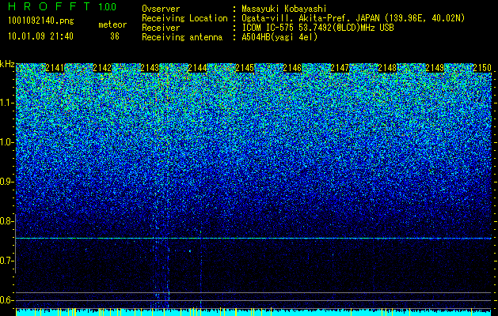Click the 'meteor' count label
Screen dimensions: 498x316
pyautogui.click(x=112, y=24)
